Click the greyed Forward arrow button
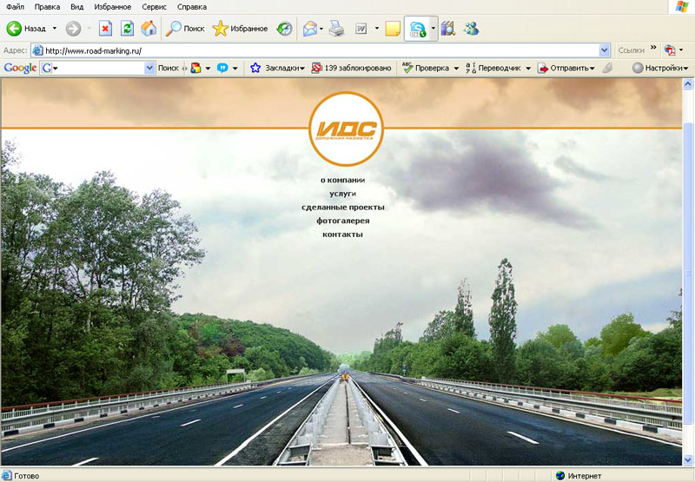The width and height of the screenshot is (695, 482). pos(73,29)
